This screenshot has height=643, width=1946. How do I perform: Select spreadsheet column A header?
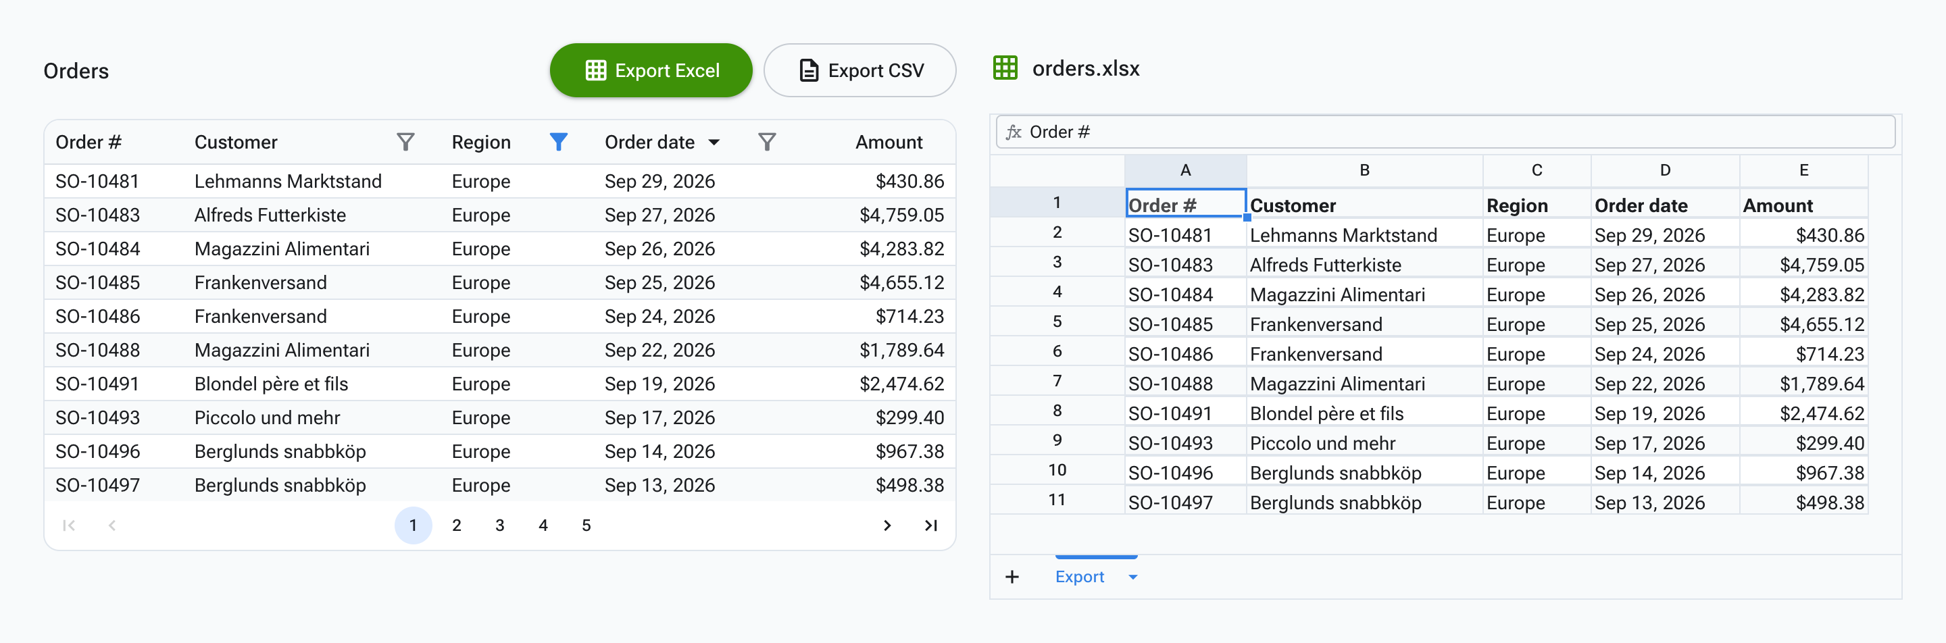click(x=1185, y=171)
